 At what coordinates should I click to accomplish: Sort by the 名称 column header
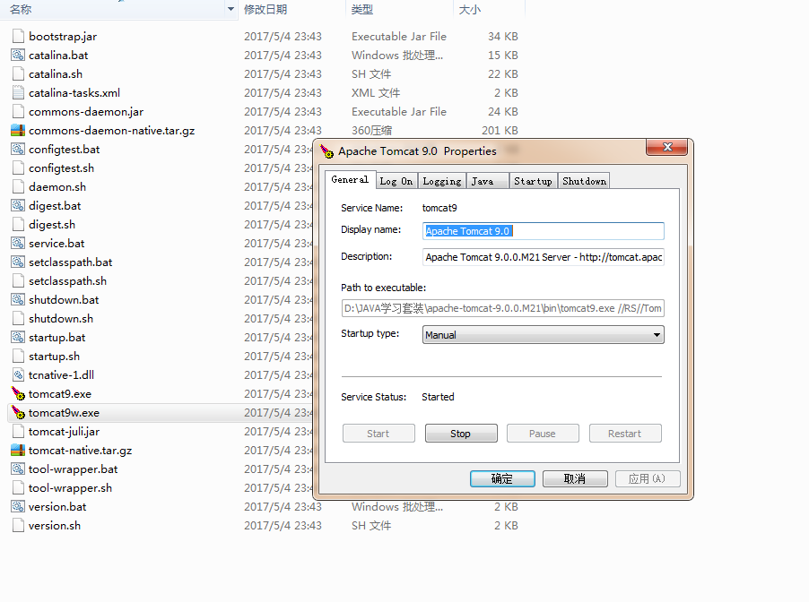click(x=21, y=9)
